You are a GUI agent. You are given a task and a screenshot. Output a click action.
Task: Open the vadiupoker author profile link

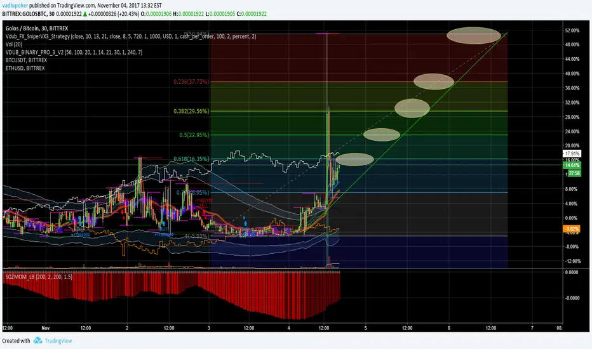15,5
